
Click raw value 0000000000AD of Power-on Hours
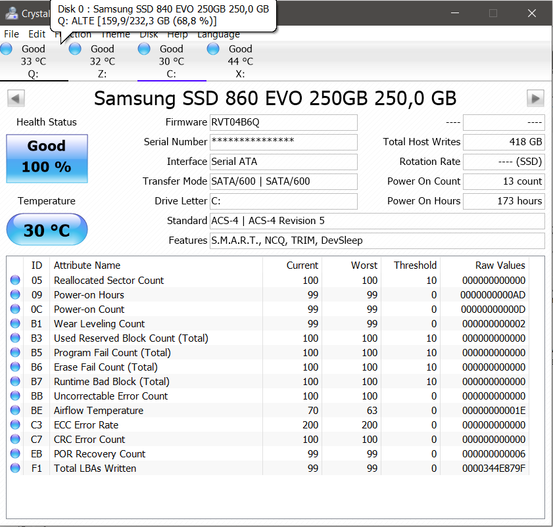point(493,295)
